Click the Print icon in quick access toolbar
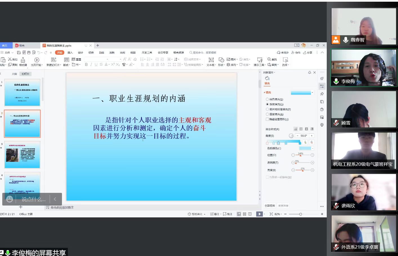 (x=29, y=52)
